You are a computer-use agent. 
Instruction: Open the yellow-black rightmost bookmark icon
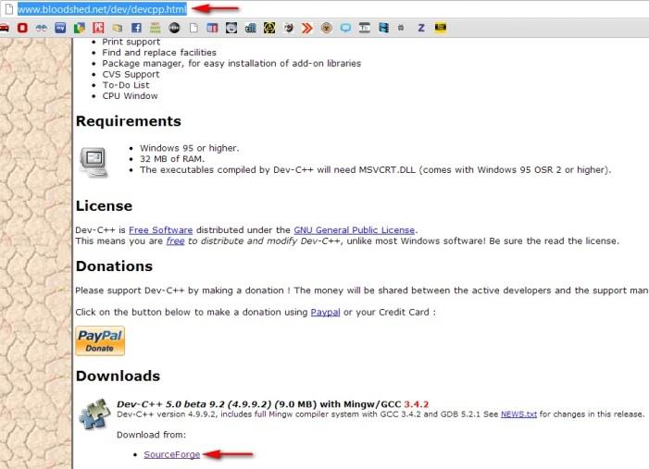441,28
